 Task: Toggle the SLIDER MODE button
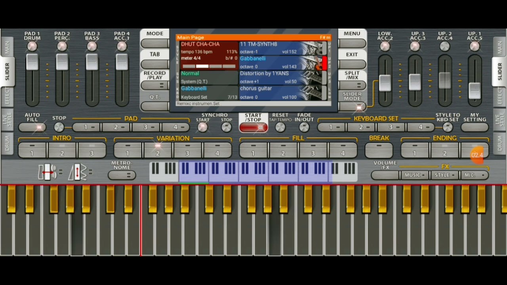click(x=352, y=106)
